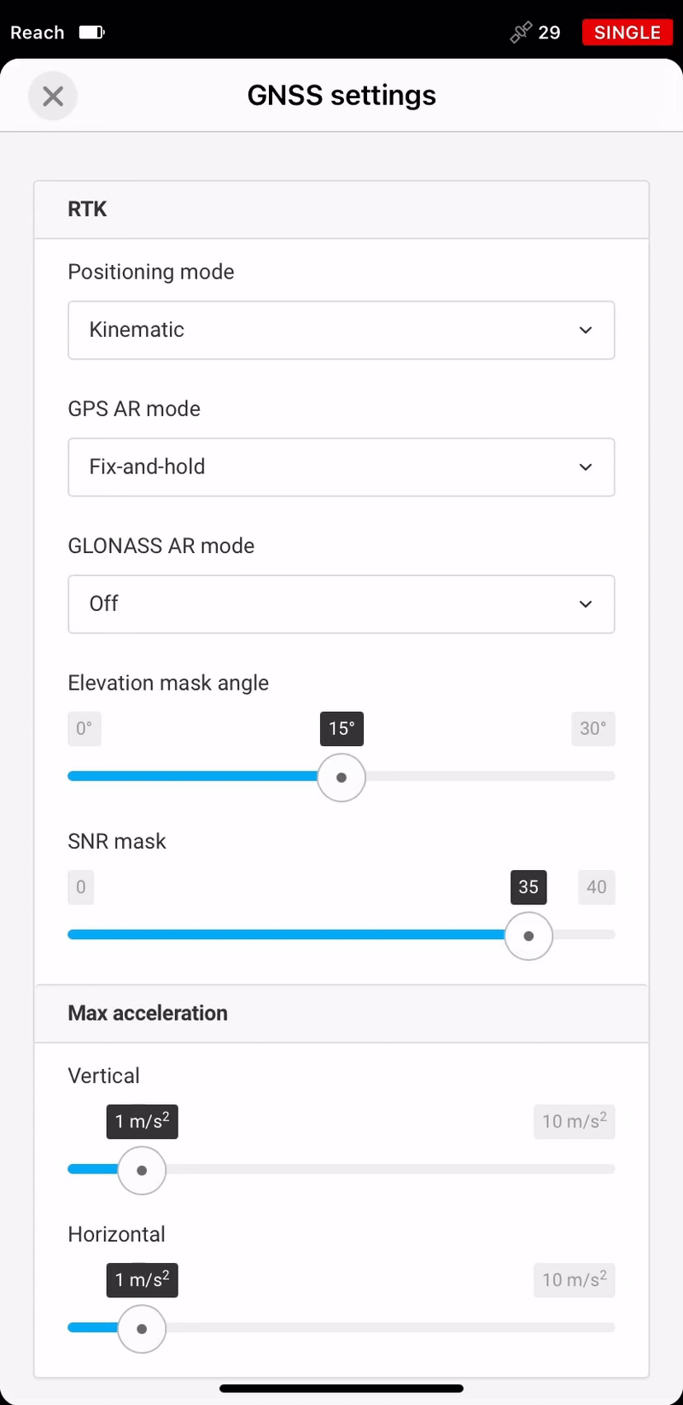This screenshot has width=683, height=1405.
Task: Open the Positioning mode dropdown
Action: 341,330
